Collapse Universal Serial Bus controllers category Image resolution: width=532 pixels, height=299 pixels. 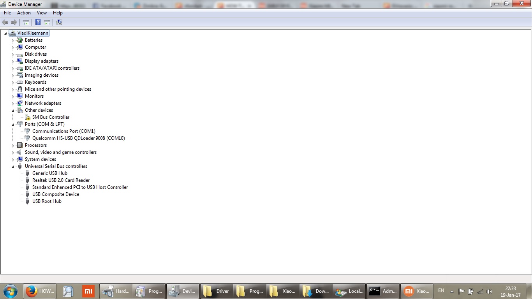(13, 167)
